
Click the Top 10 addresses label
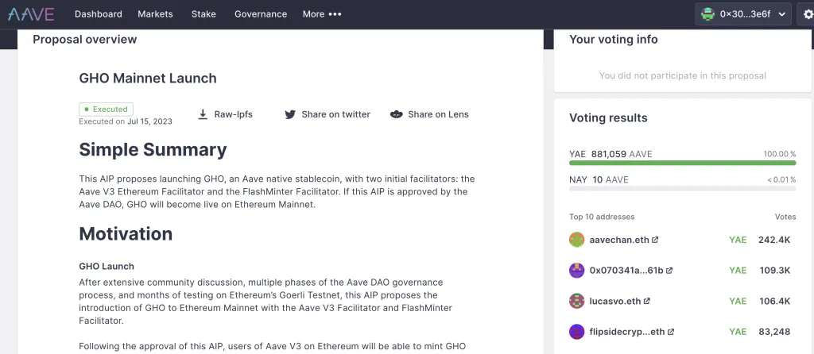[602, 217]
